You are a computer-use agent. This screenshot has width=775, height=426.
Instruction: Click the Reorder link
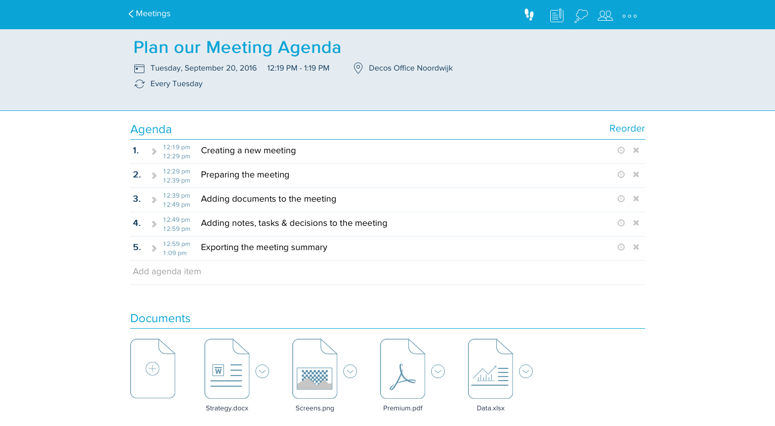pos(627,129)
